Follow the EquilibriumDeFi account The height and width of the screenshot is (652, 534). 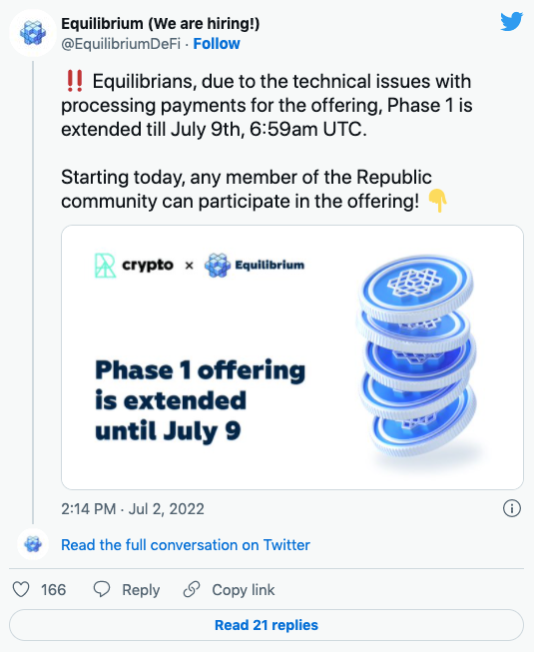217,44
